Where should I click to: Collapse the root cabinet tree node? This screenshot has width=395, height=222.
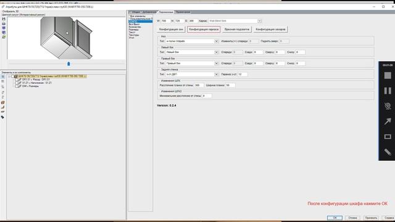[9, 76]
